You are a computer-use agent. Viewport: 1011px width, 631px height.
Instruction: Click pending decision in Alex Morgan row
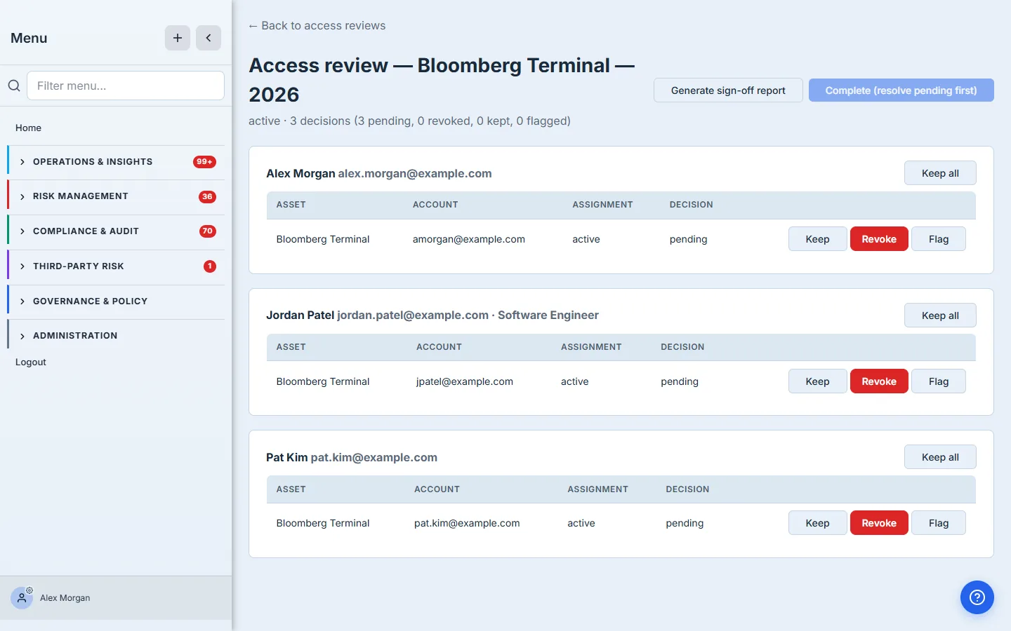(689, 239)
